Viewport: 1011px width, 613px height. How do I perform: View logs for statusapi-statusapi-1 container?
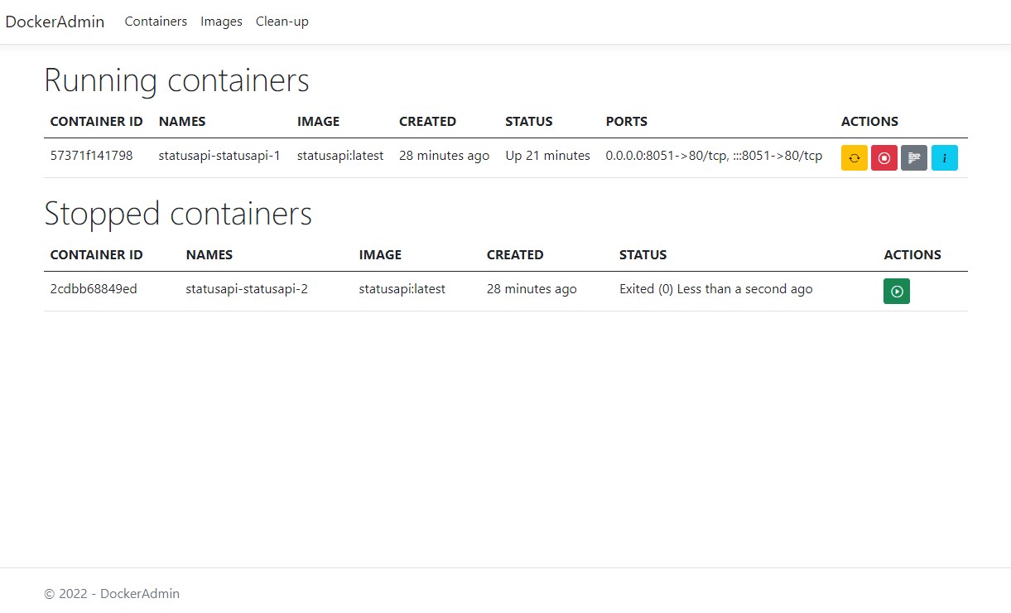tap(914, 157)
